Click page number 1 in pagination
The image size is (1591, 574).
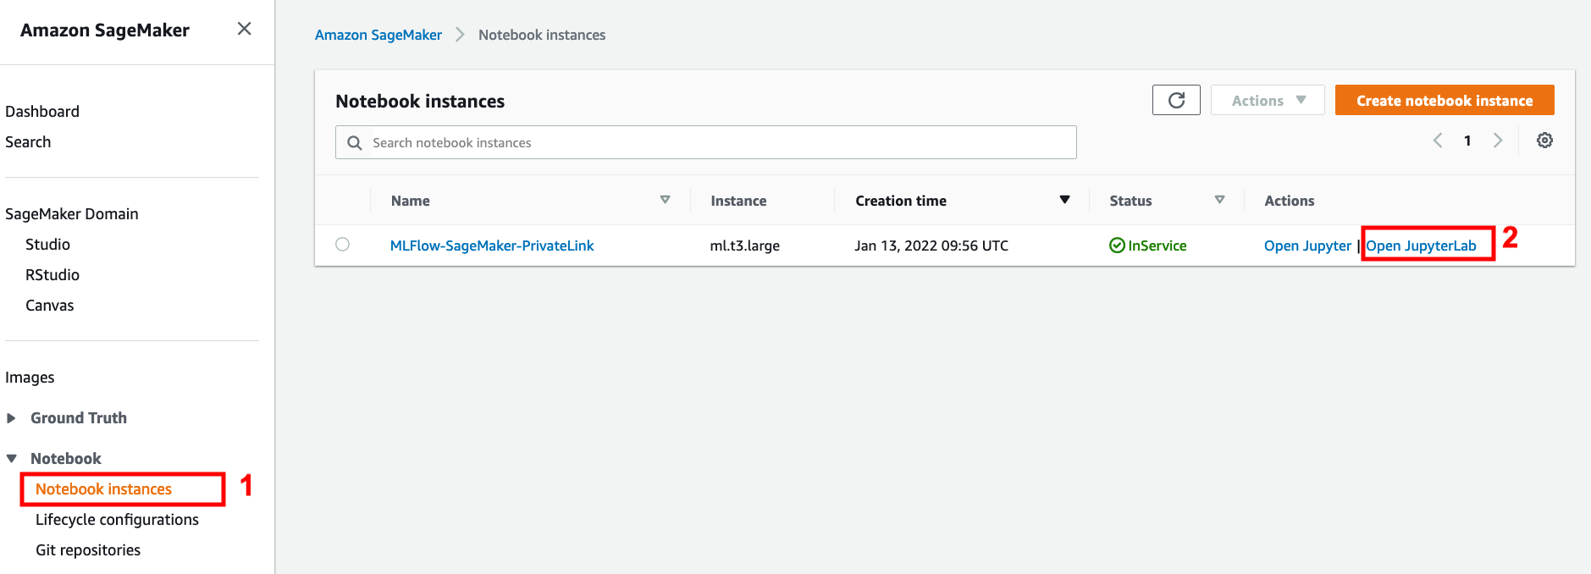pos(1467,141)
